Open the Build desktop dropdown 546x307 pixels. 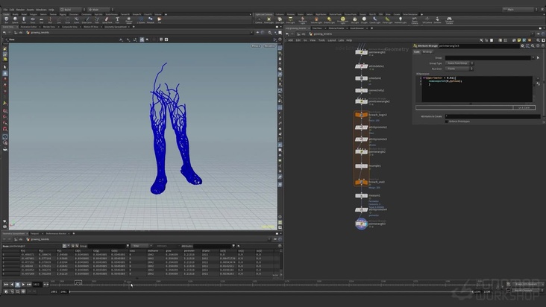72,10
